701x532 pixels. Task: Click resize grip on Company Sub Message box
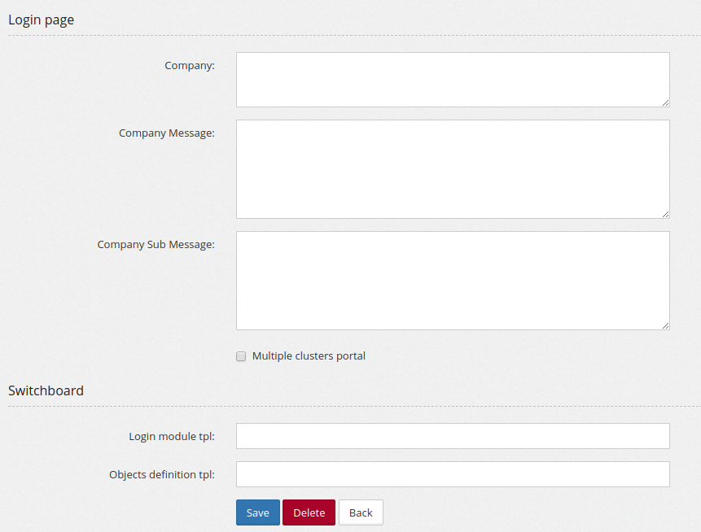tap(665, 326)
